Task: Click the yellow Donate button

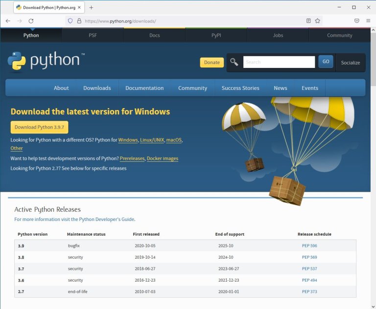Action: click(212, 63)
